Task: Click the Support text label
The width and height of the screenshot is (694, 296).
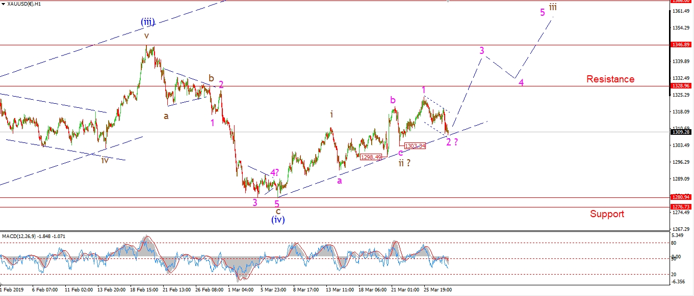Action: tap(607, 214)
